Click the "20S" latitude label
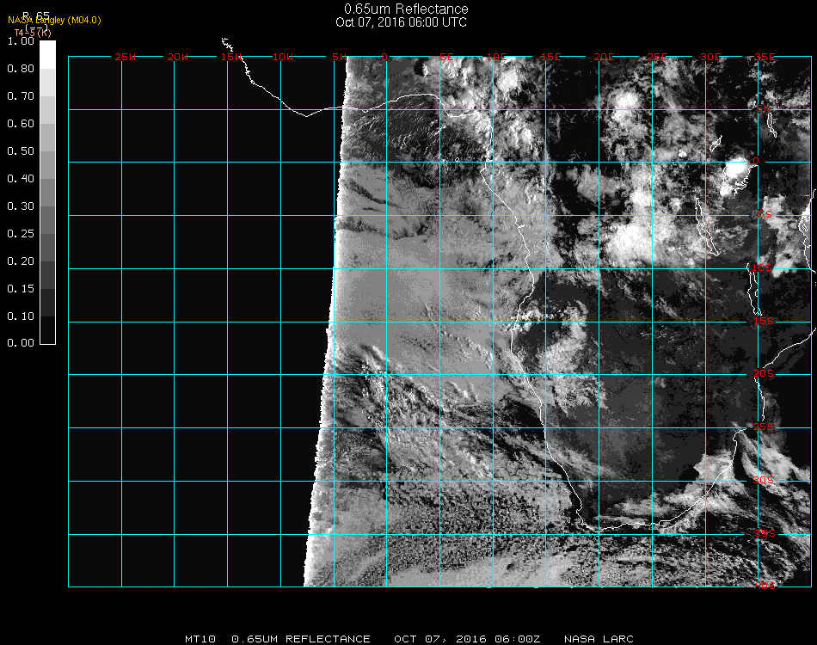Viewport: 817px width, 645px height. click(764, 374)
